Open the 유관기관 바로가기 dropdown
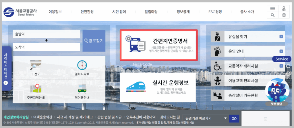Viewport: 294px width, 128px height. point(205,119)
